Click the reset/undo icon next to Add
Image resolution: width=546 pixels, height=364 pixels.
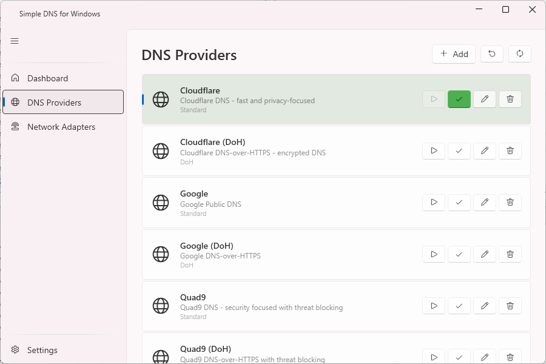pyautogui.click(x=491, y=54)
